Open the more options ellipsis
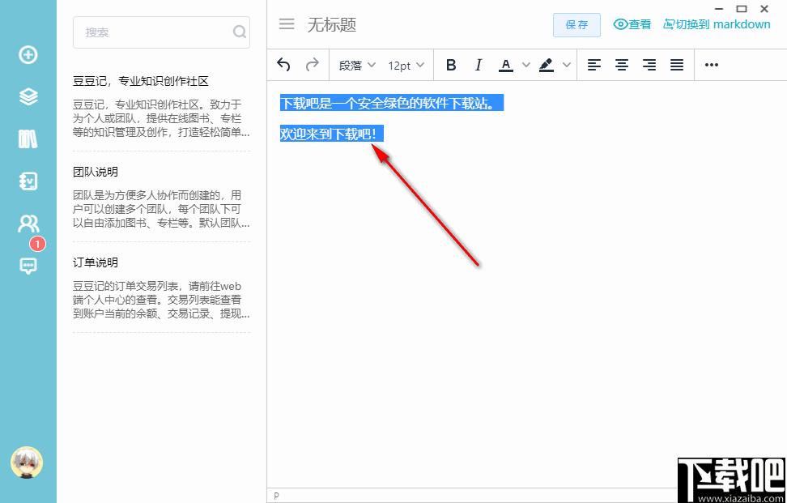 pos(711,65)
